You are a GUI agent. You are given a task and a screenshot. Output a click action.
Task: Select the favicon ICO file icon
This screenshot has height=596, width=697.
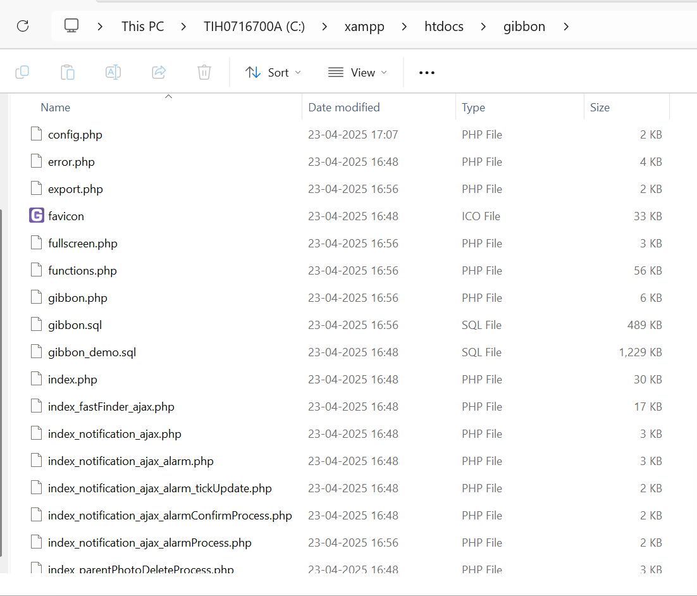point(37,216)
